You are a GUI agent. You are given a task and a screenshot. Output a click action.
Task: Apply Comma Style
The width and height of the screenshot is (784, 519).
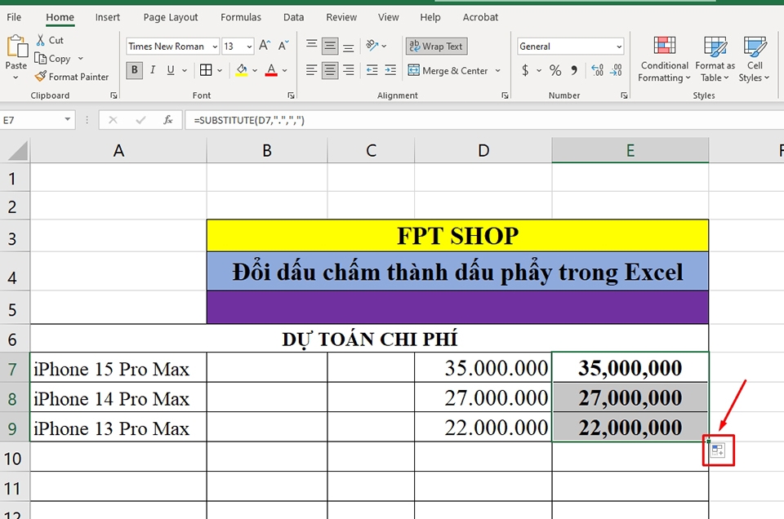(574, 70)
